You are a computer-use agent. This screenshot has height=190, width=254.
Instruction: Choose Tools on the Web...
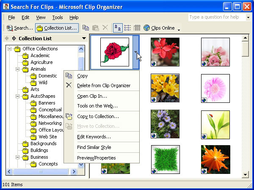102,106
